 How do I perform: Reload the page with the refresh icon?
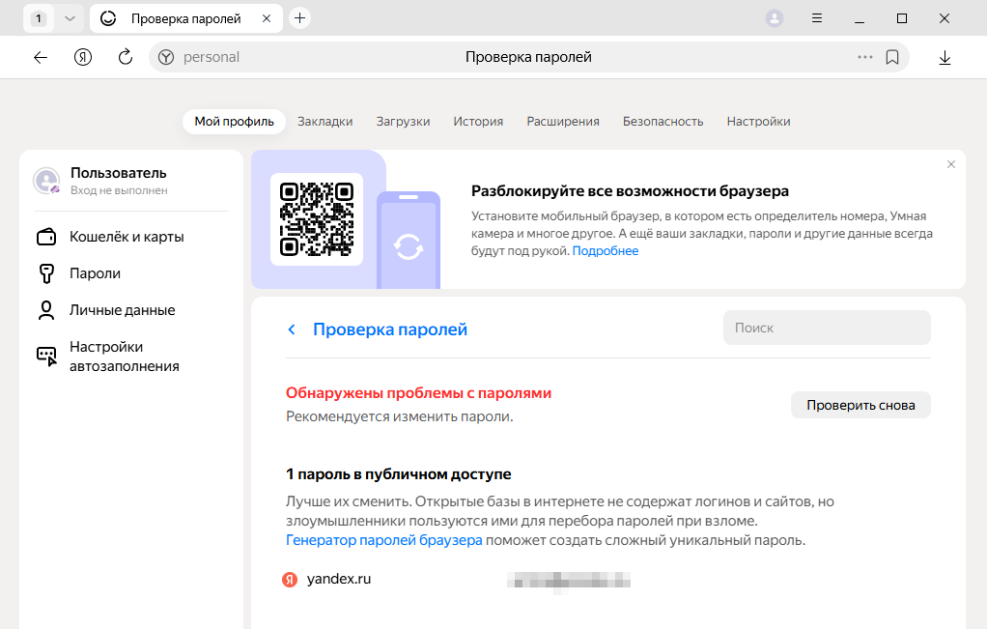point(126,57)
